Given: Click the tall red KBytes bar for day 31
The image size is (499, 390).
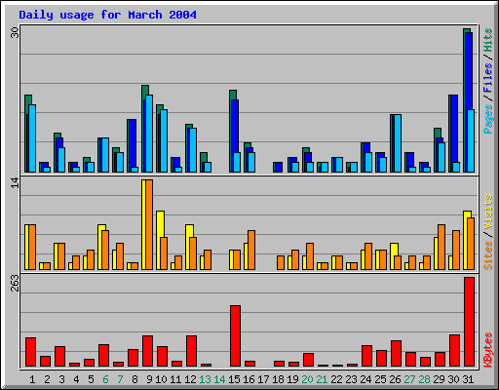Looking at the screenshot, I should click(x=469, y=322).
